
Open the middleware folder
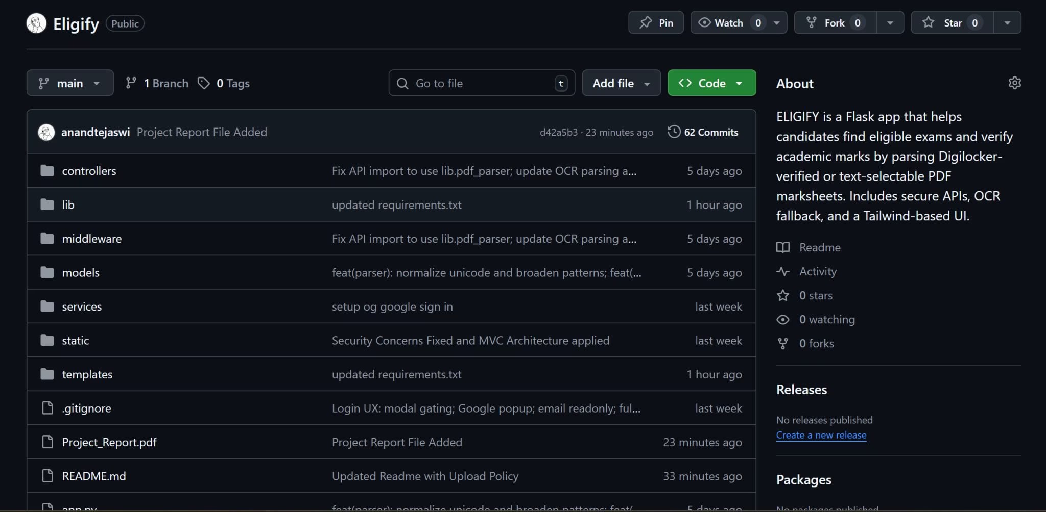point(92,239)
